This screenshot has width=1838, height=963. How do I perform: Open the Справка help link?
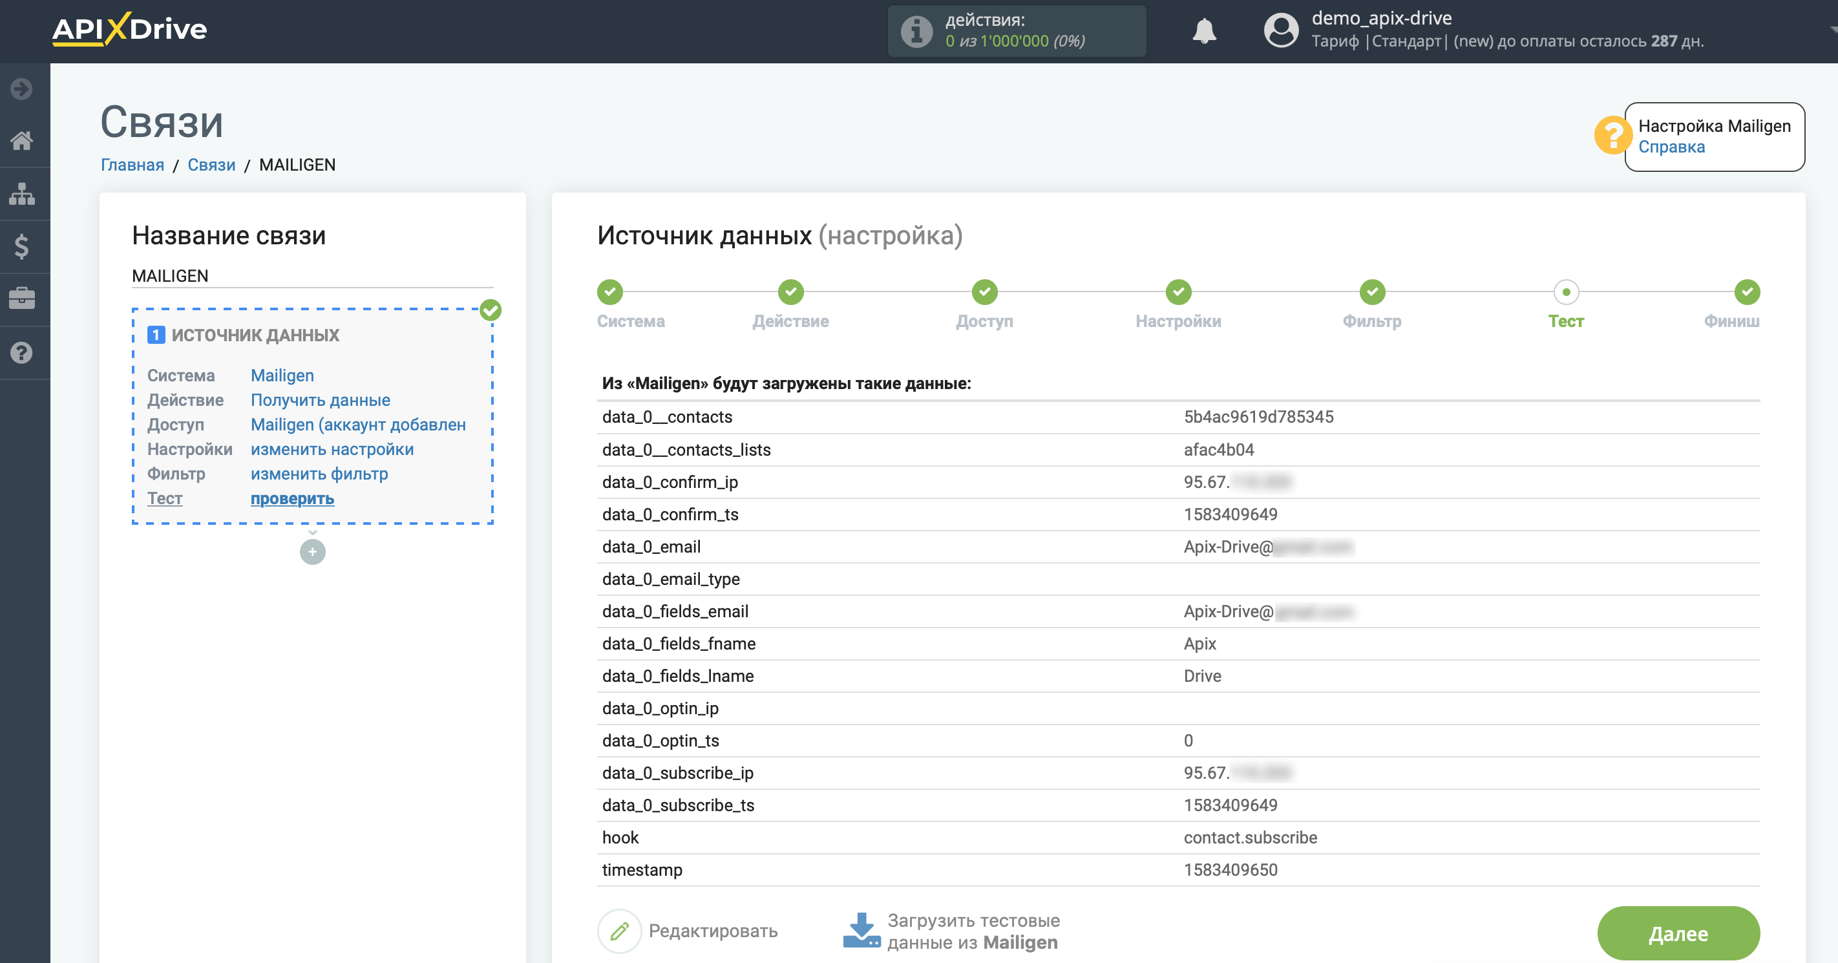(1672, 147)
